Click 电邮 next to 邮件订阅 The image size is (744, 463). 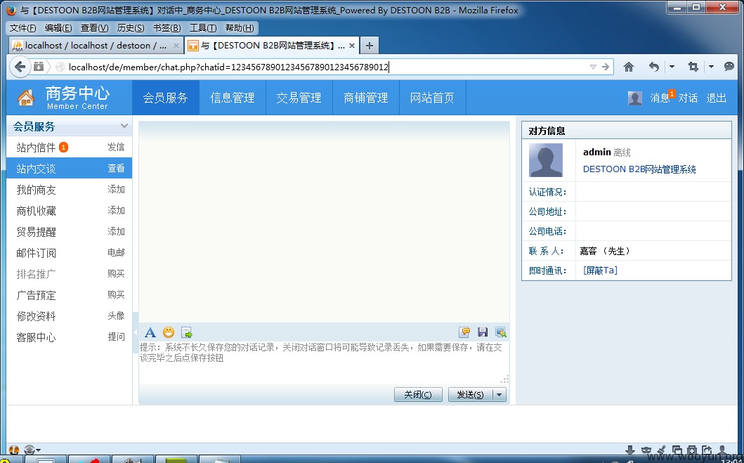[116, 252]
